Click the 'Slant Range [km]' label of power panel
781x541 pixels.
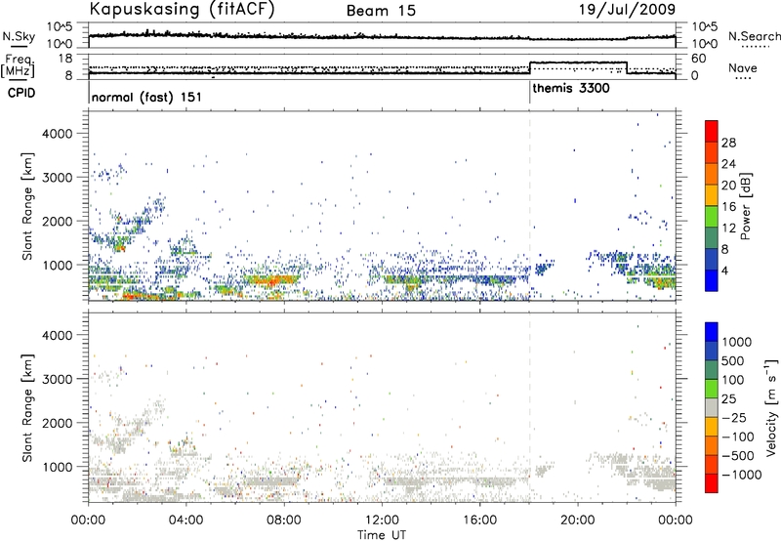(x=27, y=206)
